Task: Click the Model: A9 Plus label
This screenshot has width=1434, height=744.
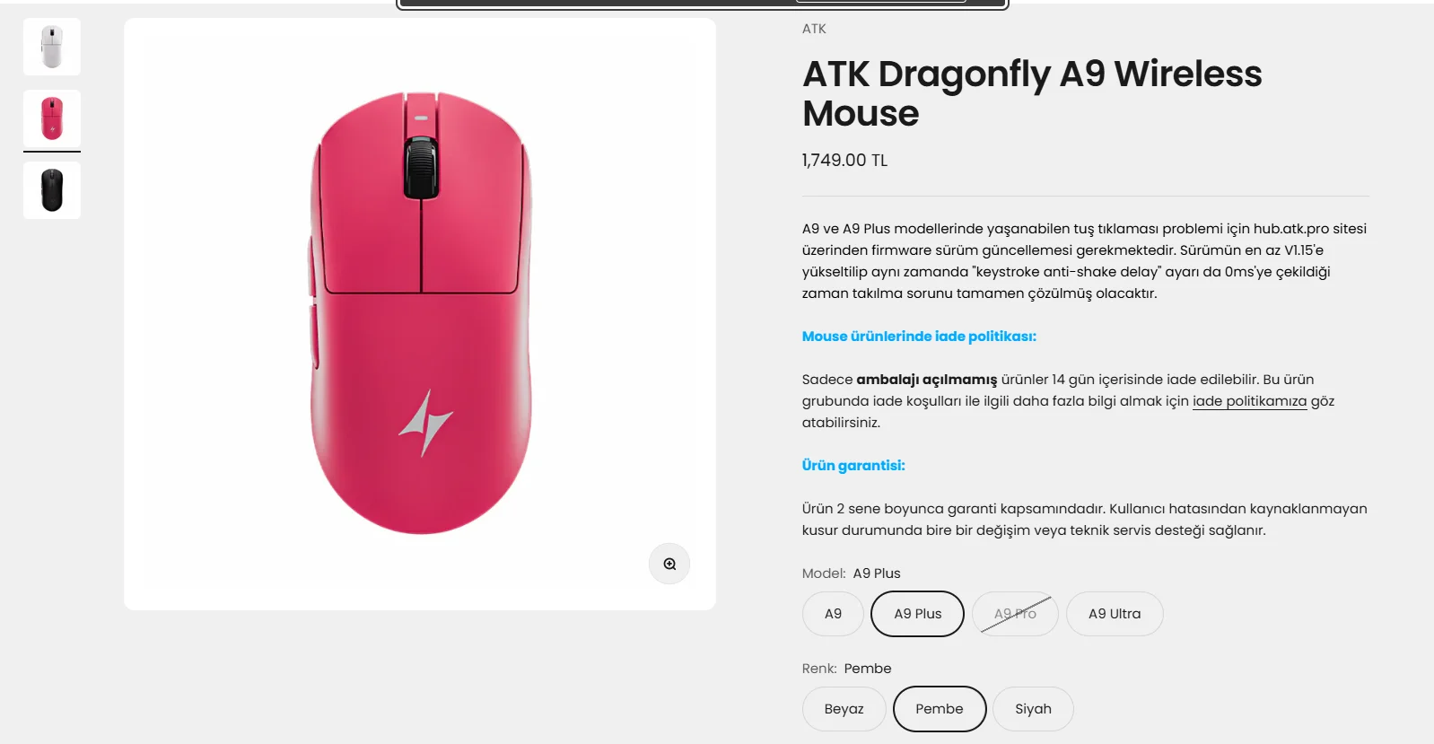Action: point(851,573)
